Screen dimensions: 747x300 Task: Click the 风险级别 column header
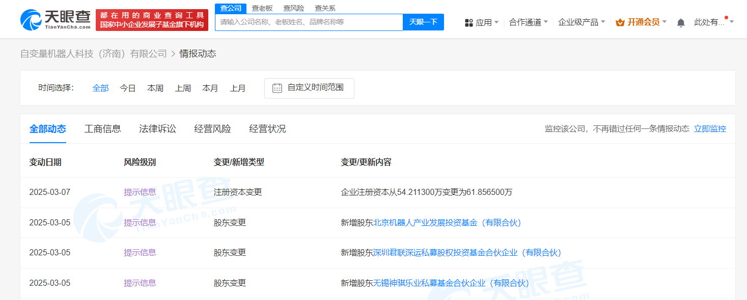tap(140, 162)
